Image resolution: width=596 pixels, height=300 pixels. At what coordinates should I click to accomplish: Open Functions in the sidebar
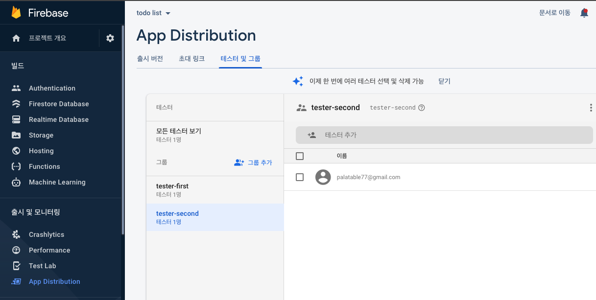[44, 166]
